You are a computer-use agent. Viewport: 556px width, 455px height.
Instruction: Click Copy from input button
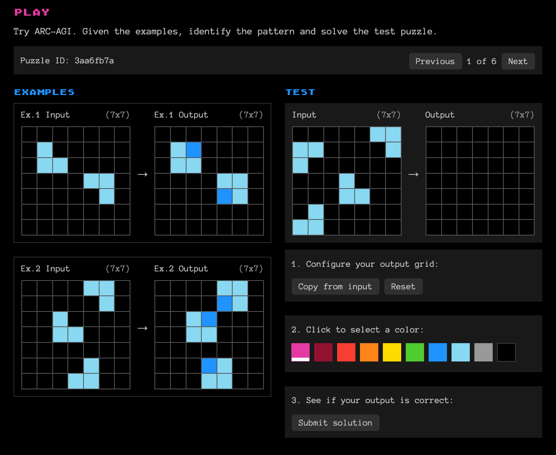click(x=335, y=286)
